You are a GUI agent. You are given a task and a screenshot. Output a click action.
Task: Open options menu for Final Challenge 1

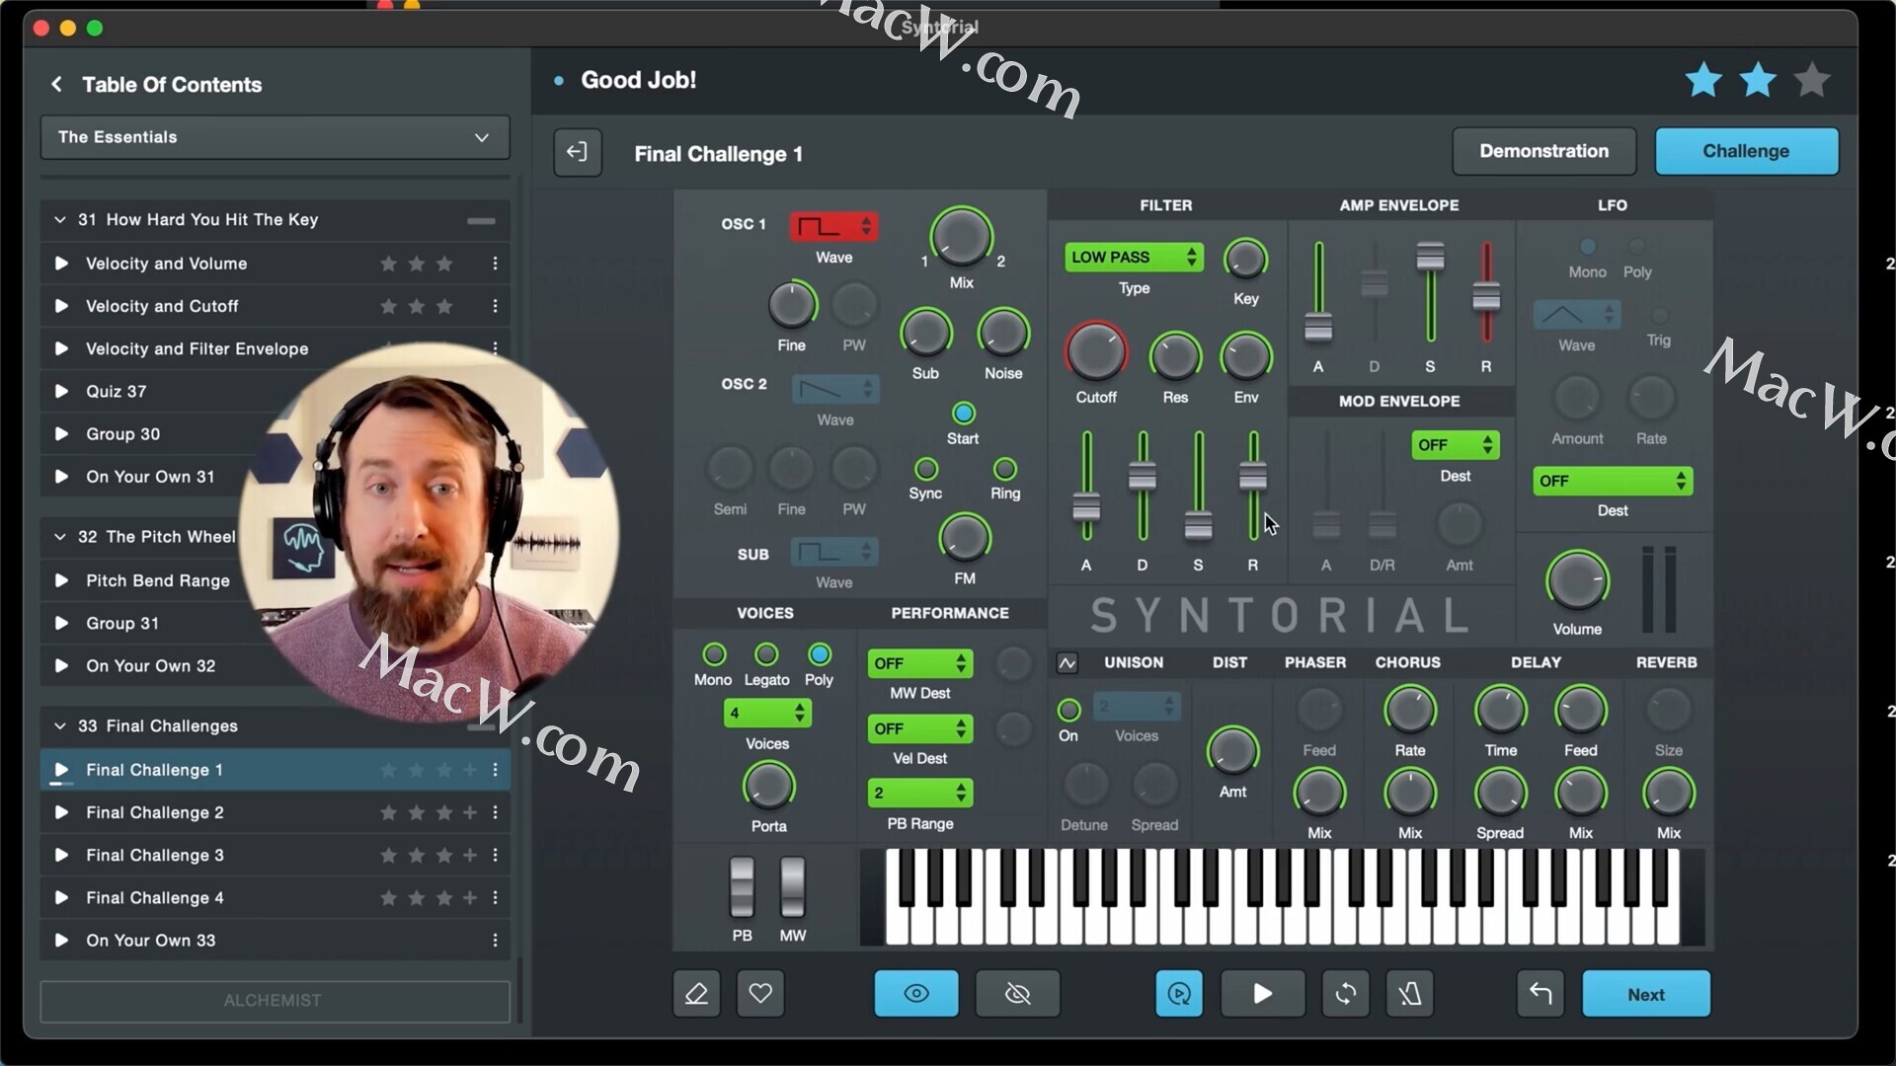tap(495, 770)
